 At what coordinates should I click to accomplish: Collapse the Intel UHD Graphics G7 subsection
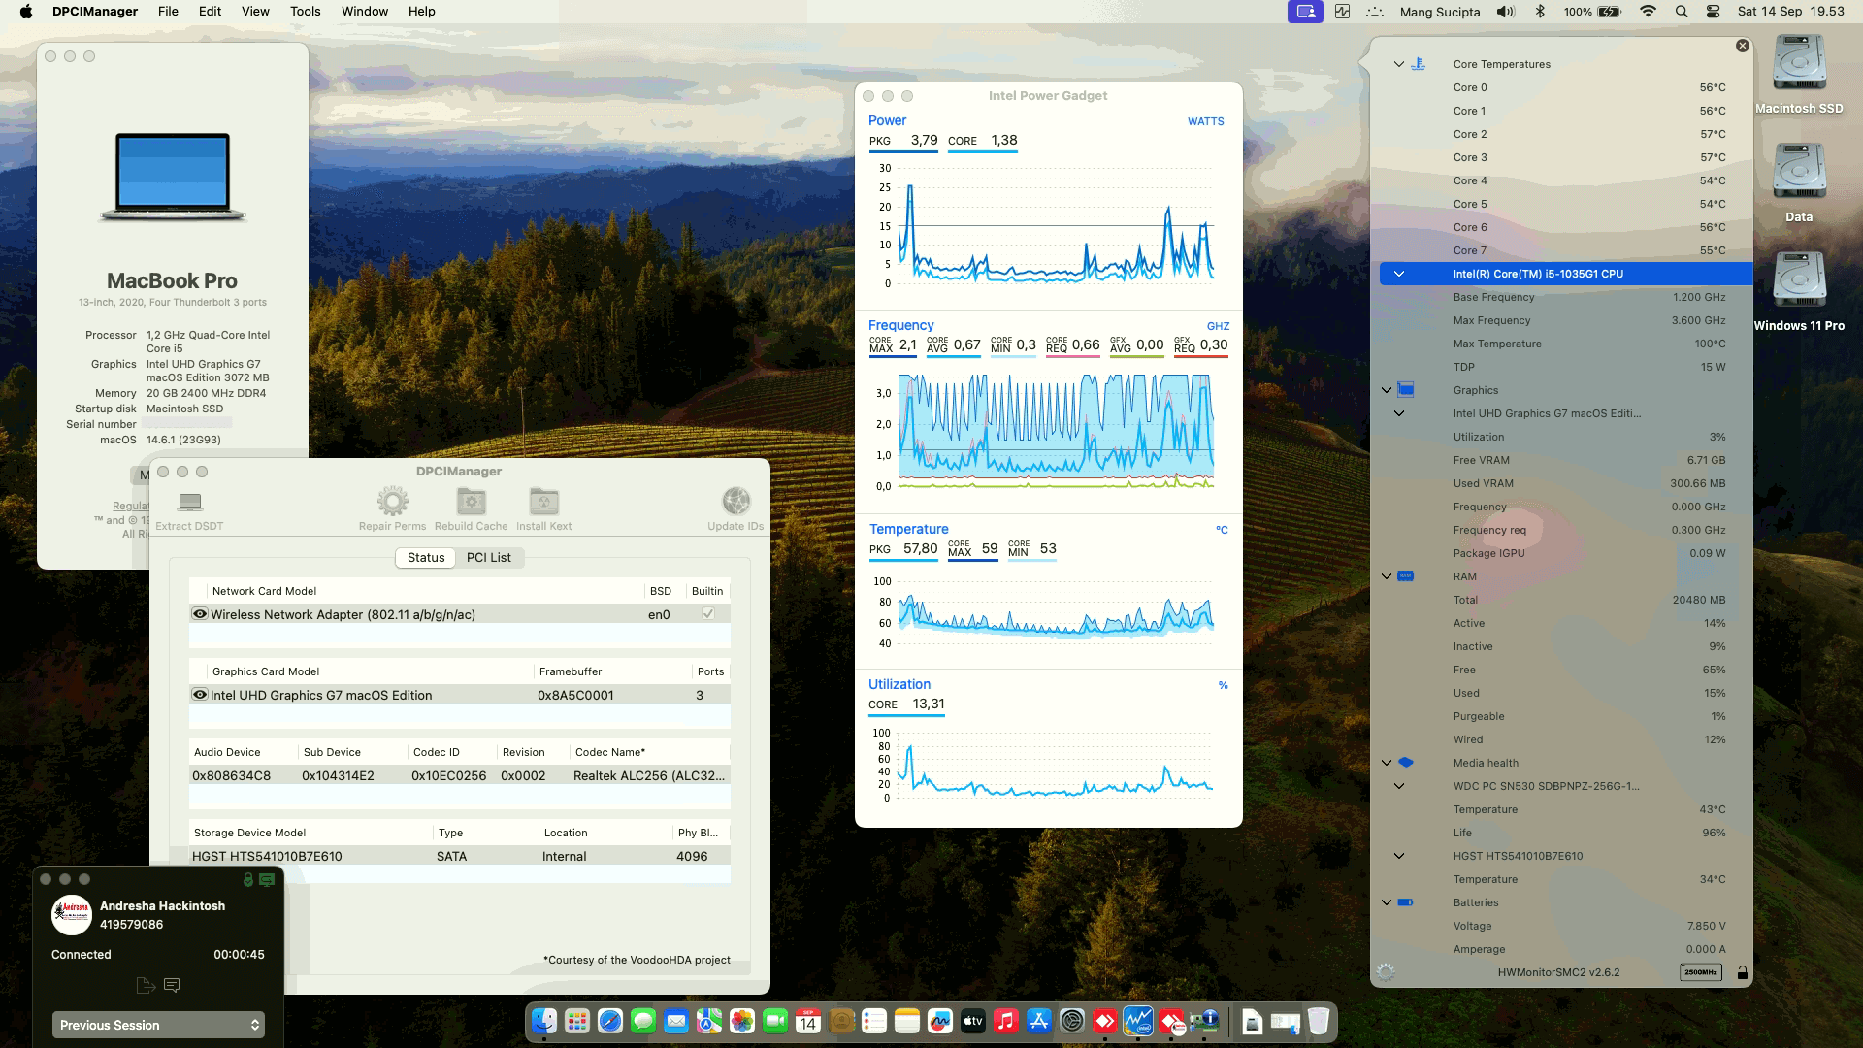1399,413
